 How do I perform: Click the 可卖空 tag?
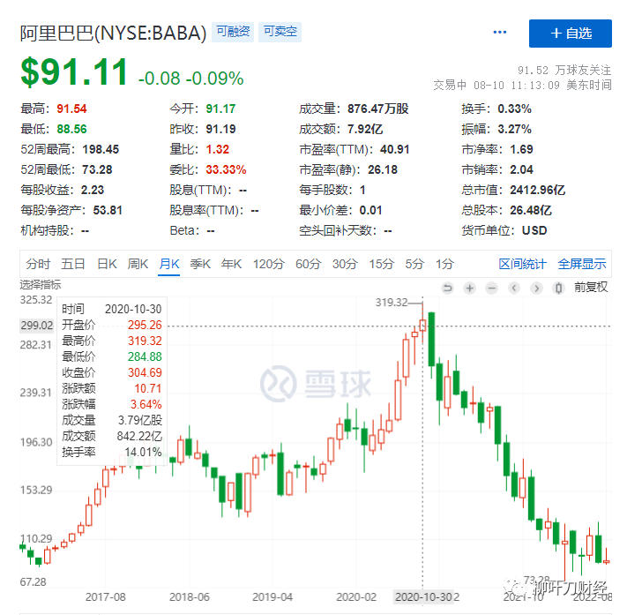click(x=280, y=32)
